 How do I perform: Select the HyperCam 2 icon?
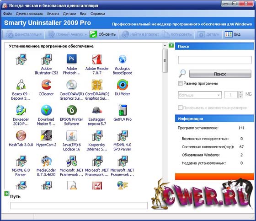click(46, 135)
